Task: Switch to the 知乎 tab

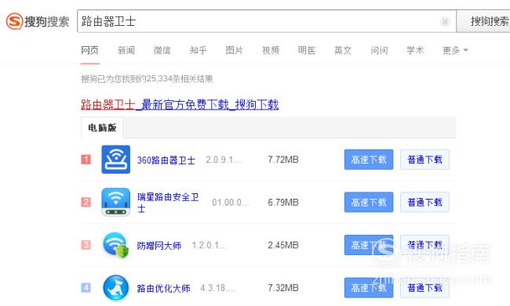Action: point(198,50)
